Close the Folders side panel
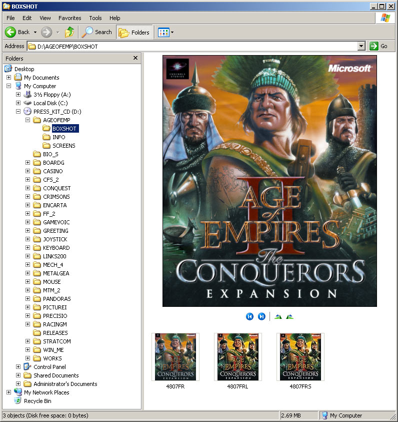Viewport: 398px width, 422px height. click(135, 58)
